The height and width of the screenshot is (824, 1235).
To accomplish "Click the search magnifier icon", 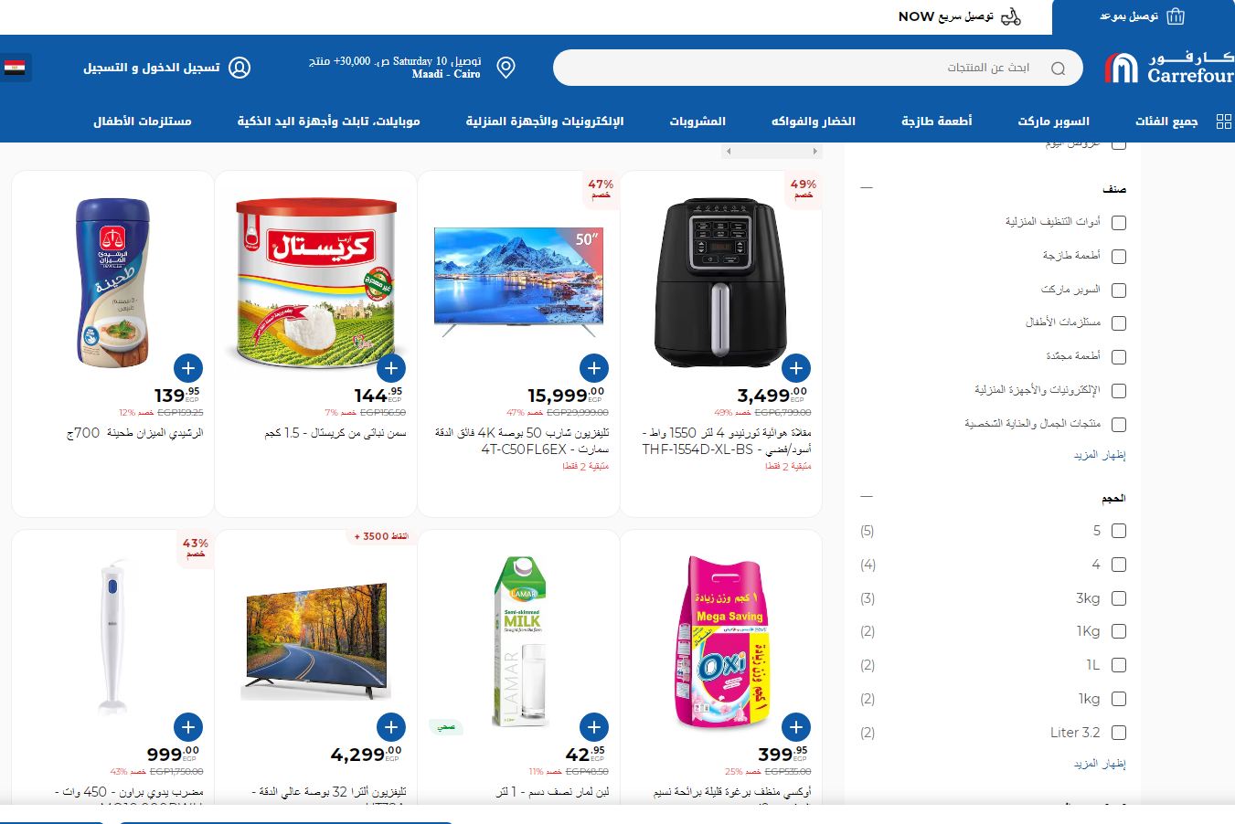I will tap(1059, 69).
